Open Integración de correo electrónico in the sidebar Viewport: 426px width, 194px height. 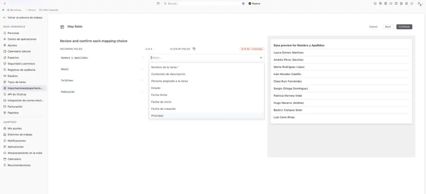(23, 100)
